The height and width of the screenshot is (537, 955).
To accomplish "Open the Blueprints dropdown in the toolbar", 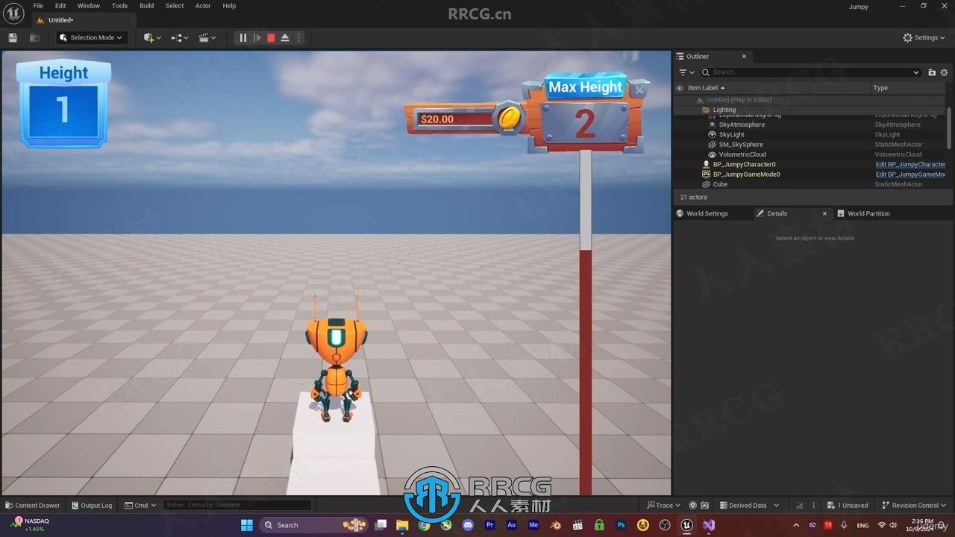I will point(180,37).
